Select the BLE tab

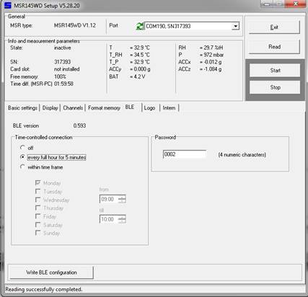click(130, 107)
